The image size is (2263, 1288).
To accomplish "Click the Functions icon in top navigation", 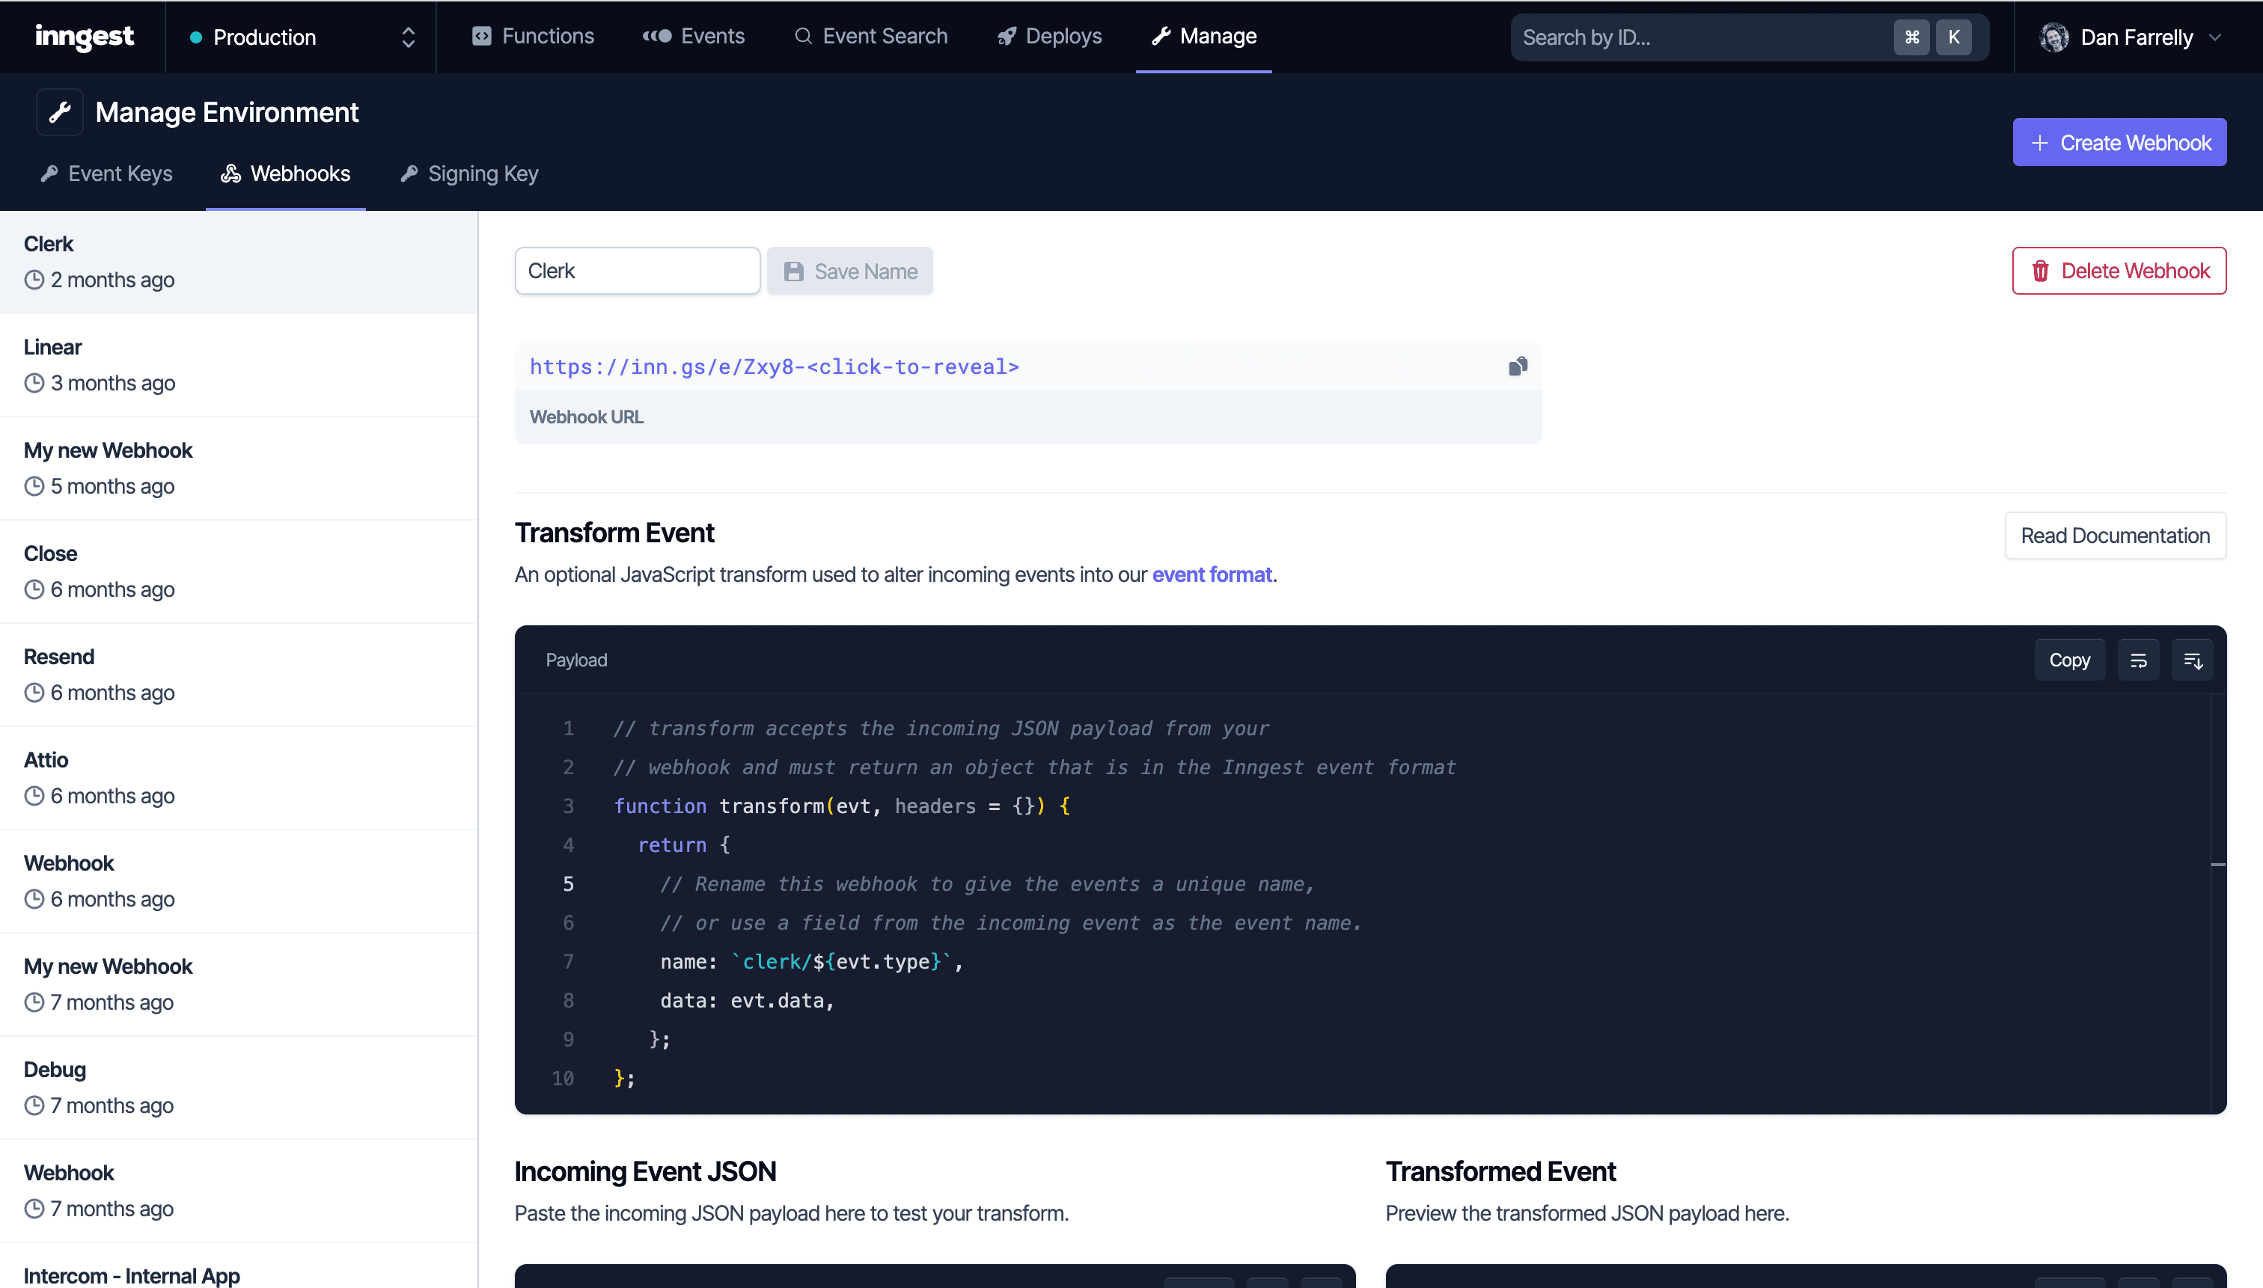I will coord(483,36).
